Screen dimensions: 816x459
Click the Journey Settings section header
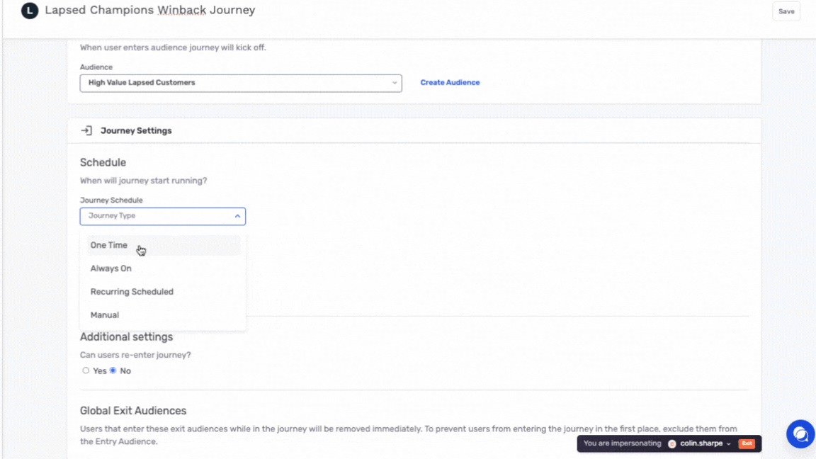coord(136,131)
